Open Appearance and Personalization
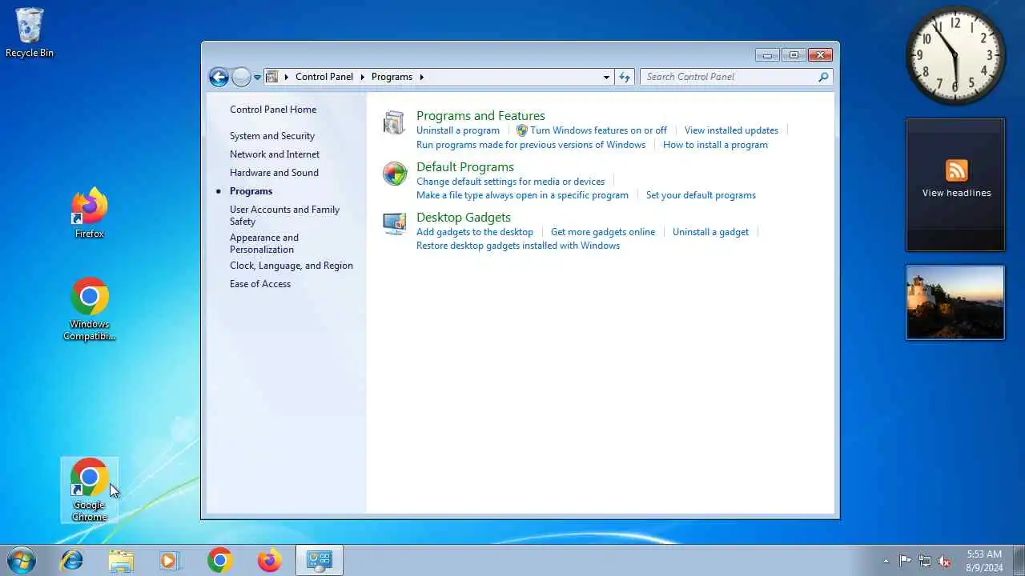Viewport: 1025px width, 576px height. click(x=264, y=243)
